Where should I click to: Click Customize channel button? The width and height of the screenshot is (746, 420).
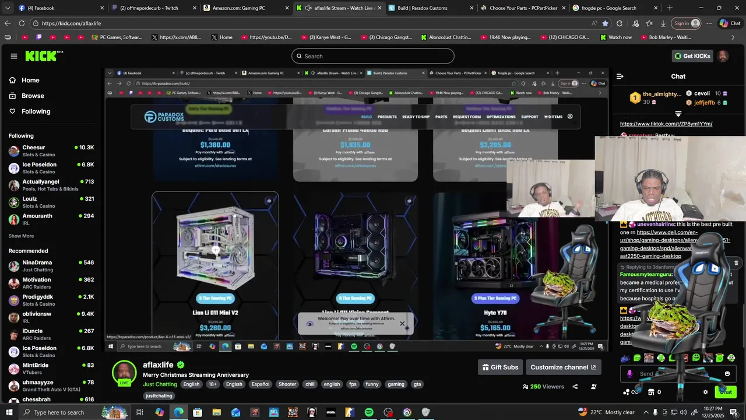click(x=564, y=367)
